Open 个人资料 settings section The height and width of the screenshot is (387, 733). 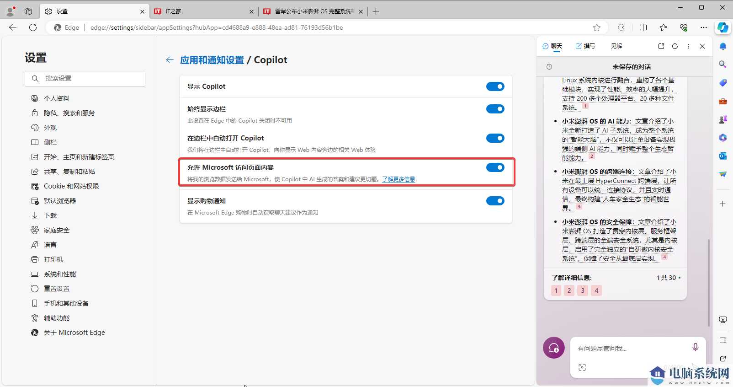[x=57, y=98]
